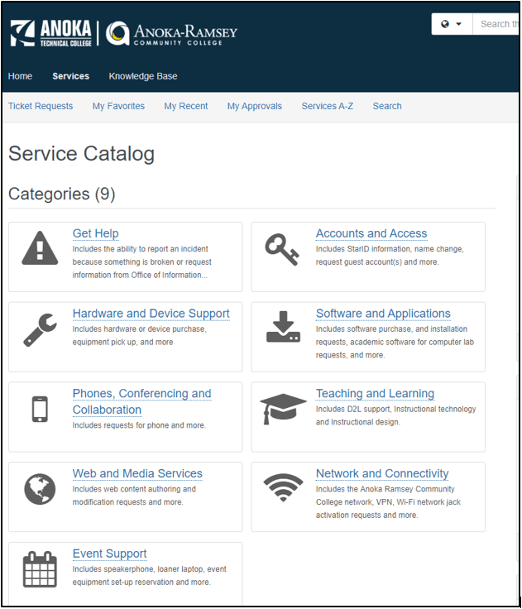Open the Get Help category link
This screenshot has height=609, width=522.
click(95, 233)
